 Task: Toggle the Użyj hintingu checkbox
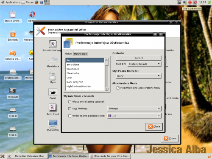(x=70, y=109)
